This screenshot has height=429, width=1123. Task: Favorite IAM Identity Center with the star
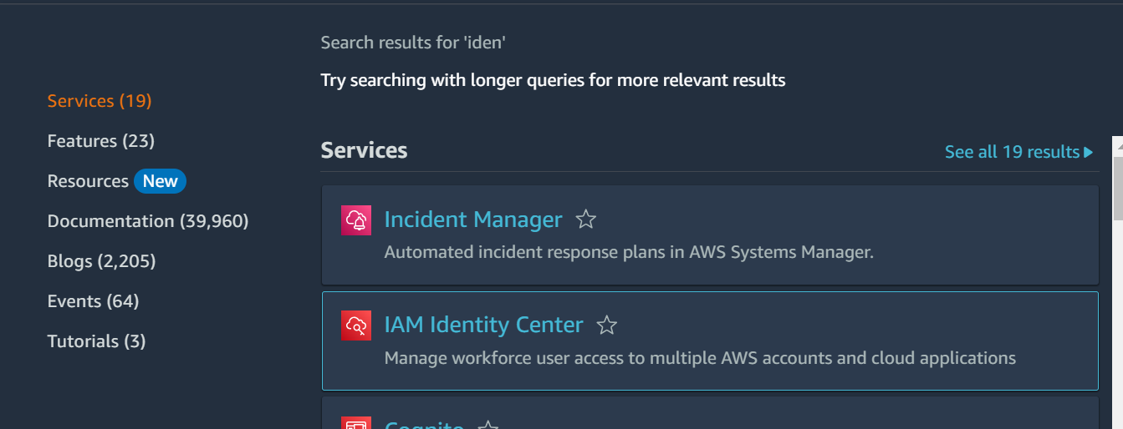607,325
